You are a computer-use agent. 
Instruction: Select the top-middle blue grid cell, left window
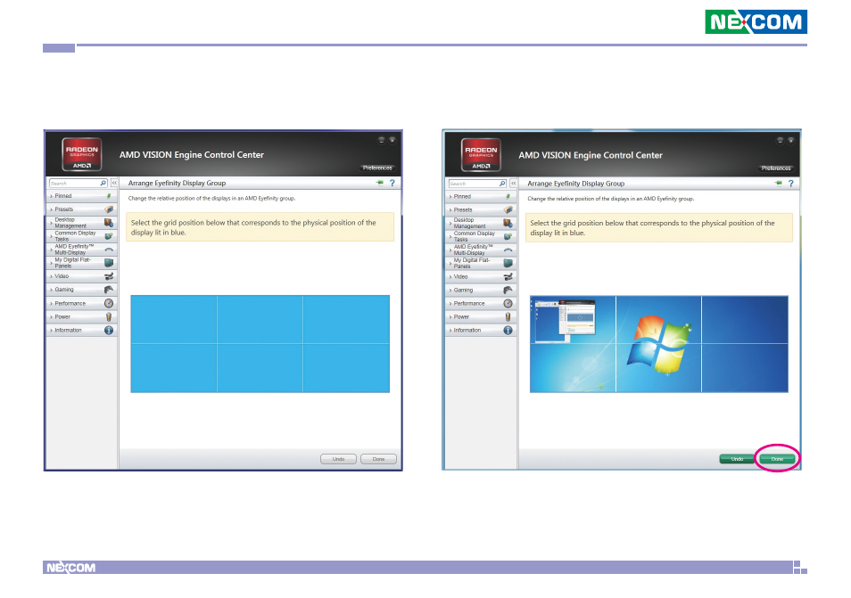260,319
